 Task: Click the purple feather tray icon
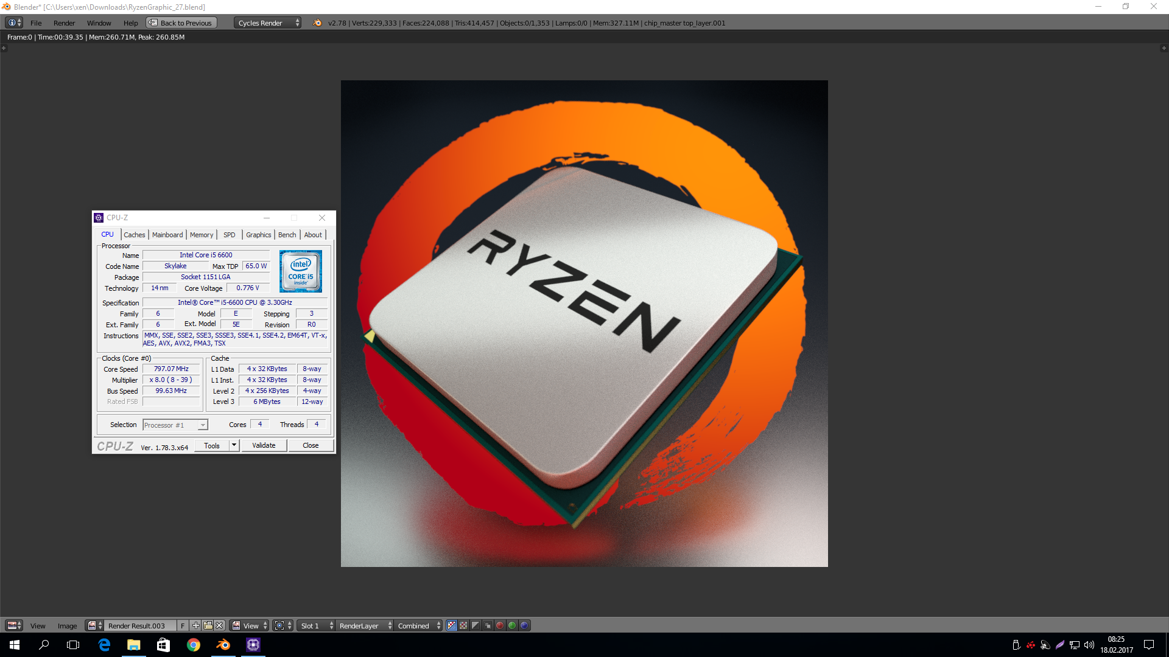(1060, 645)
